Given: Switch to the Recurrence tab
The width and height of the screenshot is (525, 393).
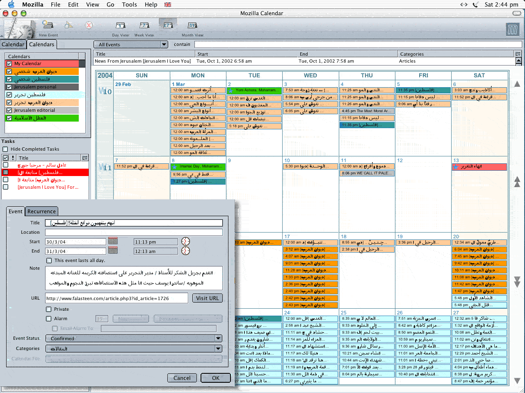Looking at the screenshot, I should (41, 211).
